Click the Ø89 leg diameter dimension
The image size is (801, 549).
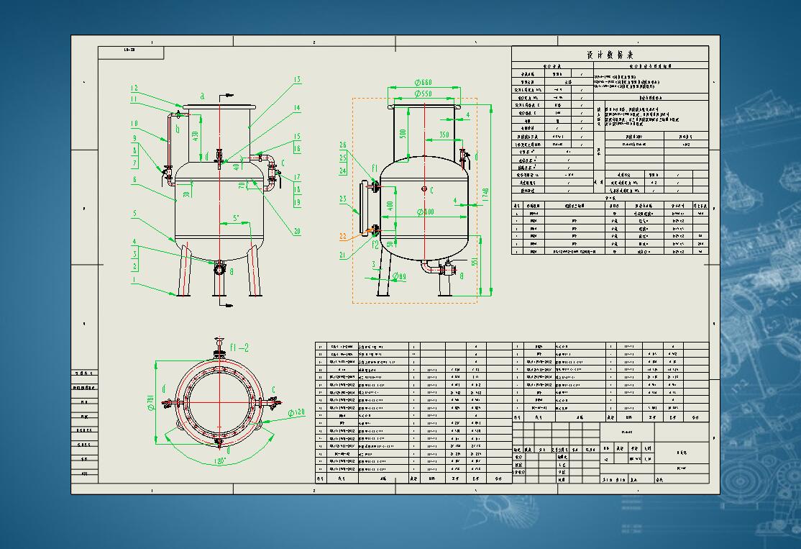[x=399, y=276]
